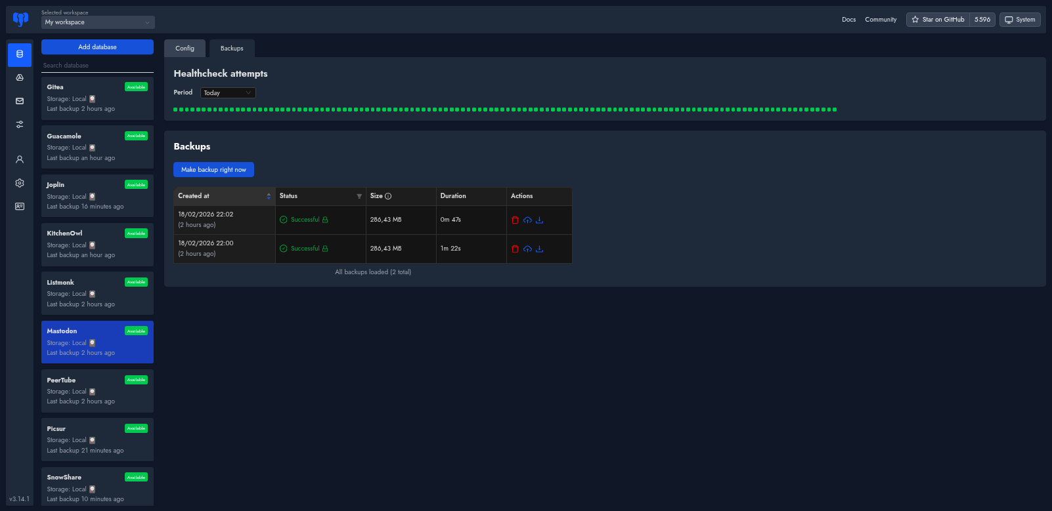
Task: Open the Status column filter
Action: [x=359, y=196]
